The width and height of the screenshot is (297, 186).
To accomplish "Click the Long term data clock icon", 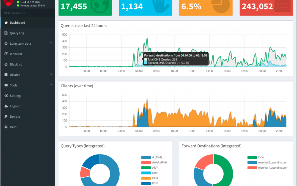I will click(6, 44).
